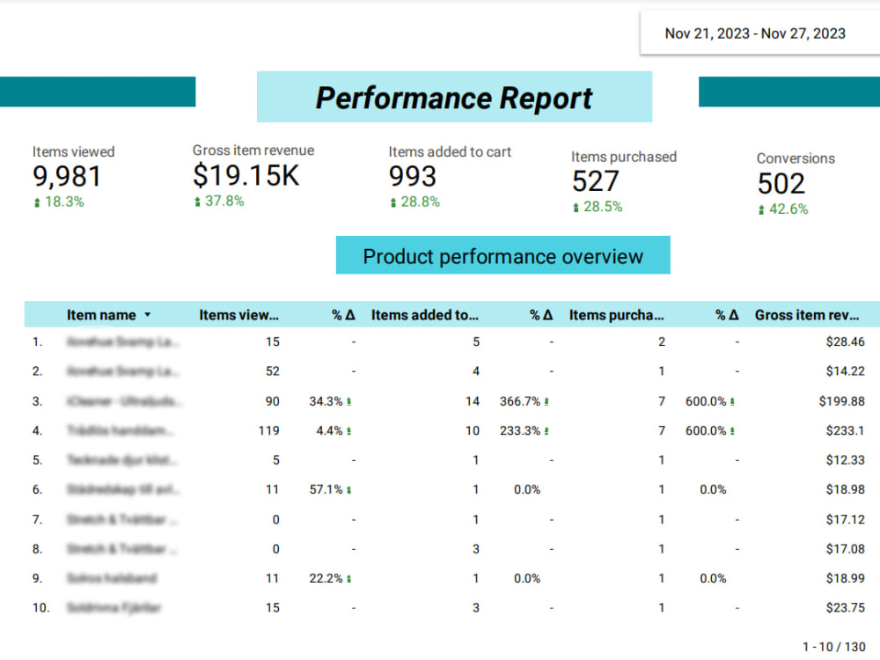The height and width of the screenshot is (660, 880).
Task: Click the green indicator beside 57.1% in row 6
Action: tap(351, 489)
